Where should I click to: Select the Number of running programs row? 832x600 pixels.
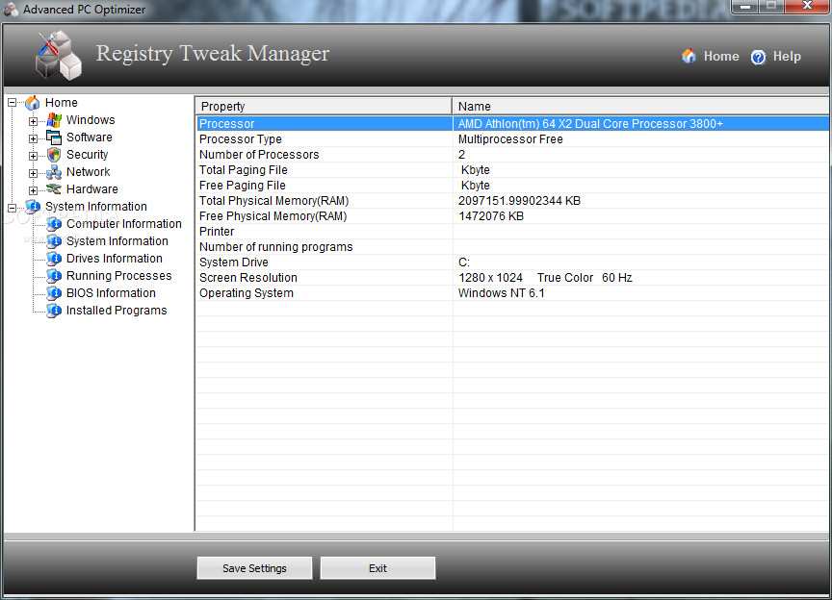[x=512, y=246]
